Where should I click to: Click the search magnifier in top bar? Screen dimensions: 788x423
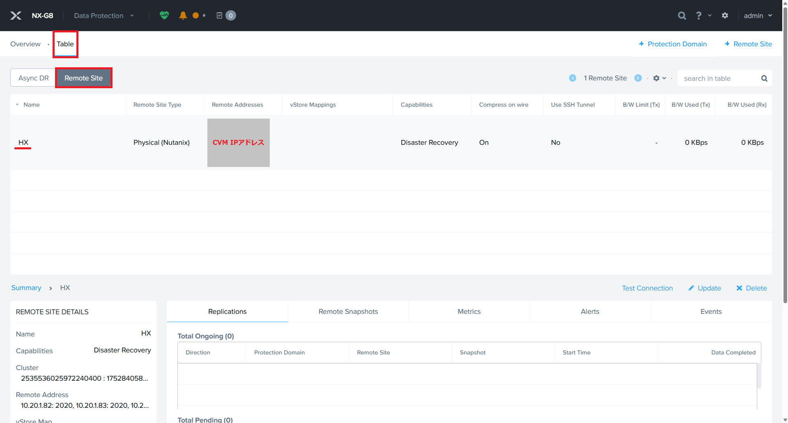click(682, 16)
